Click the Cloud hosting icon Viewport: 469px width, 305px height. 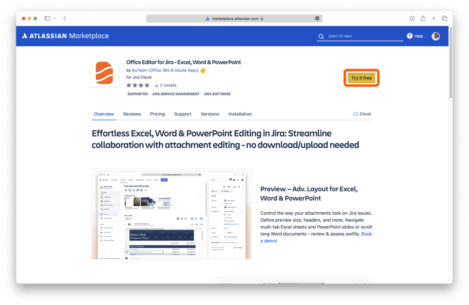coord(355,114)
